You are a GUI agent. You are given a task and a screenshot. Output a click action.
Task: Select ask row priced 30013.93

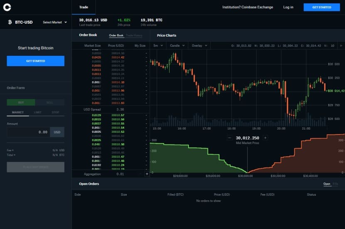pos(111,103)
